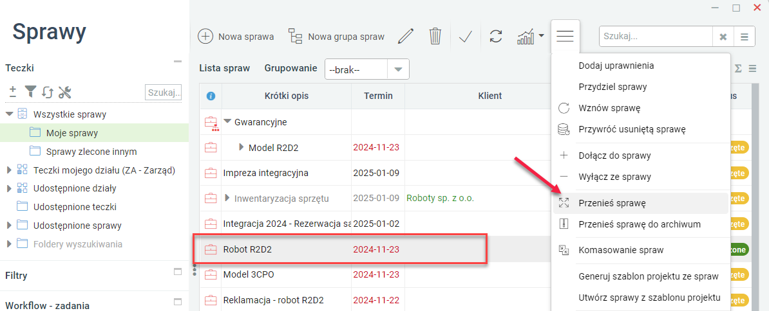This screenshot has width=769, height=311.
Task: Collapse the Gwarancyjne group row
Action: 227,121
